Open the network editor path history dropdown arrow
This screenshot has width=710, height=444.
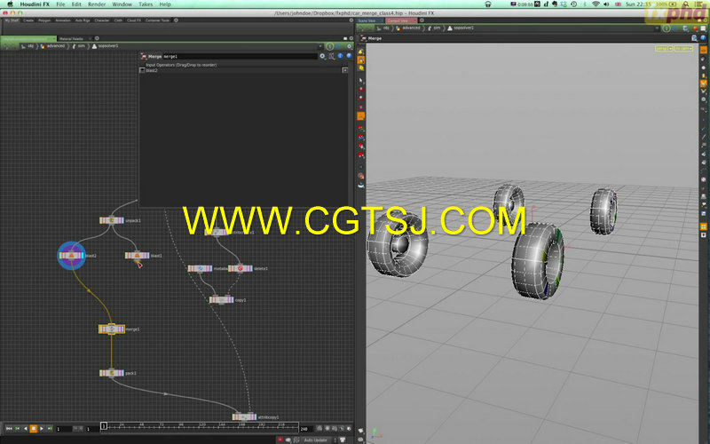[320, 46]
